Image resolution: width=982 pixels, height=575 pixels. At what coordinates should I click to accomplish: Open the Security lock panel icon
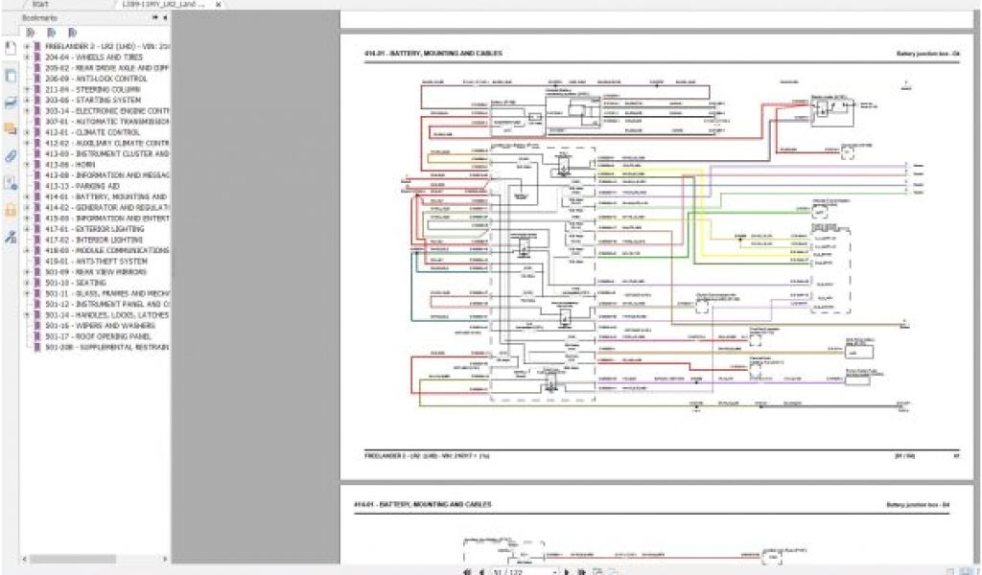pos(10,209)
